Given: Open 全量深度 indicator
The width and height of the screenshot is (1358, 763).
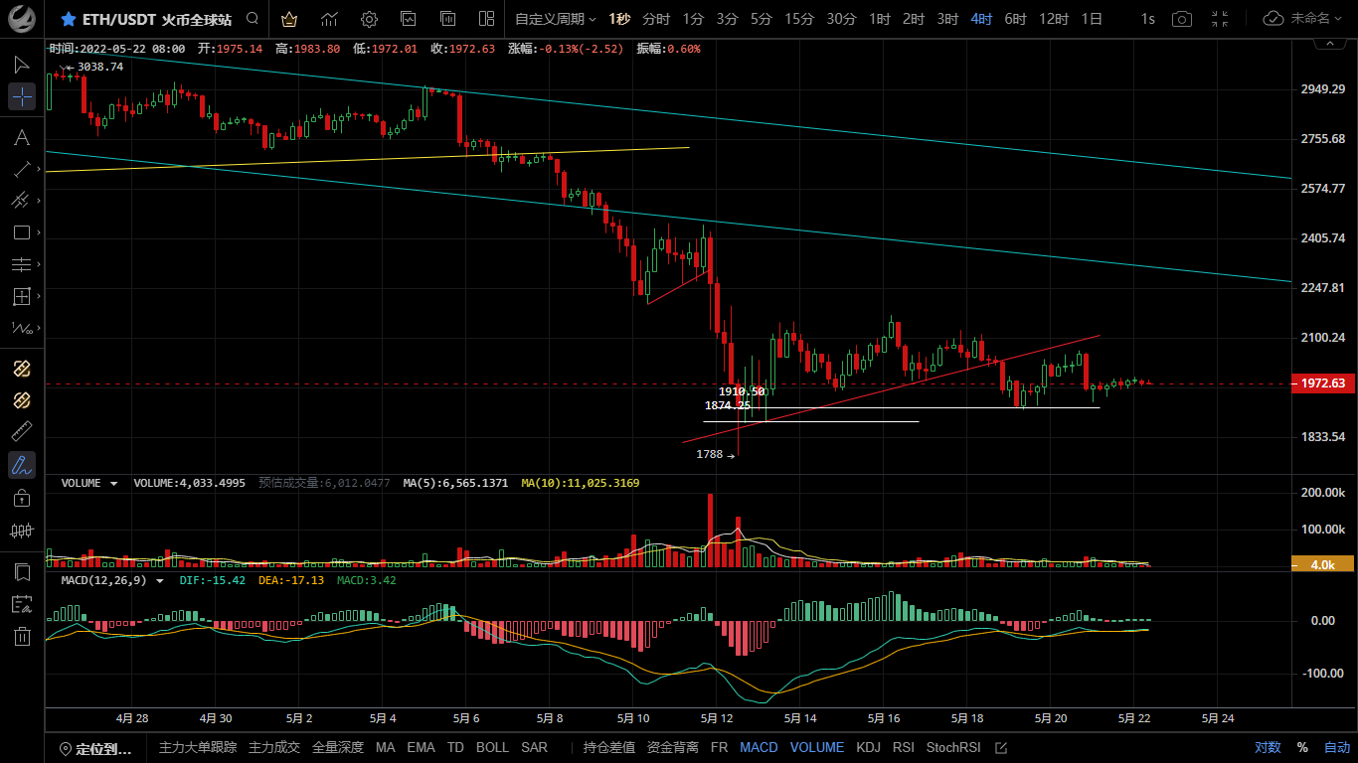Looking at the screenshot, I should pyautogui.click(x=338, y=748).
